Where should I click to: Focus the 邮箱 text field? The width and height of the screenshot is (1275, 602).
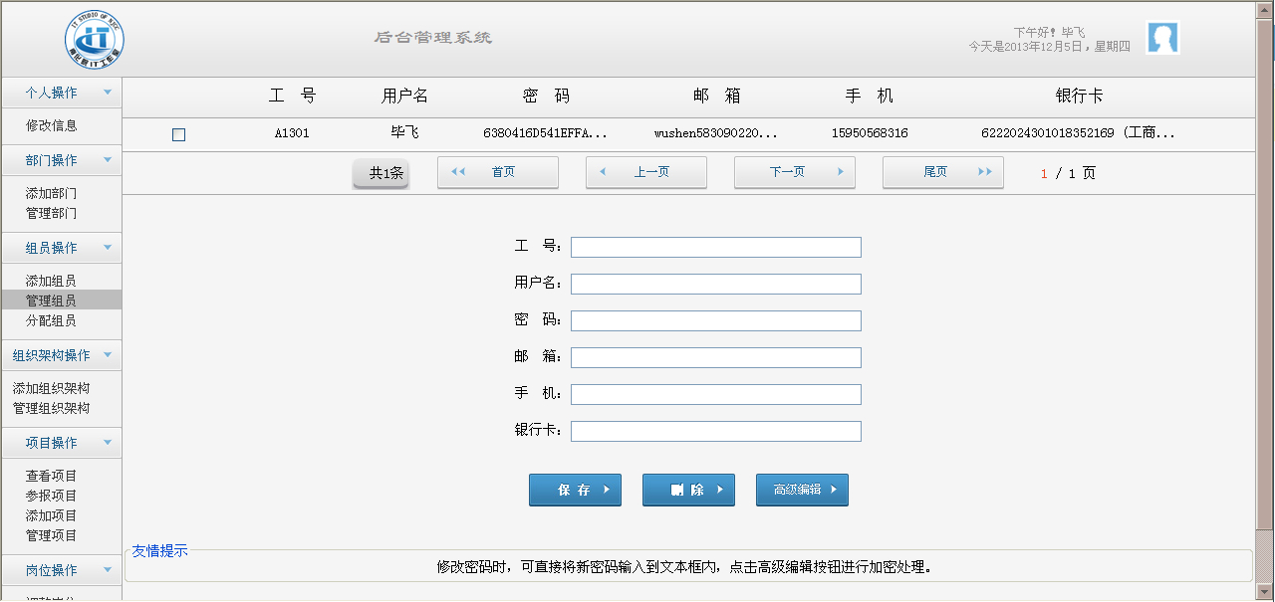click(x=715, y=357)
